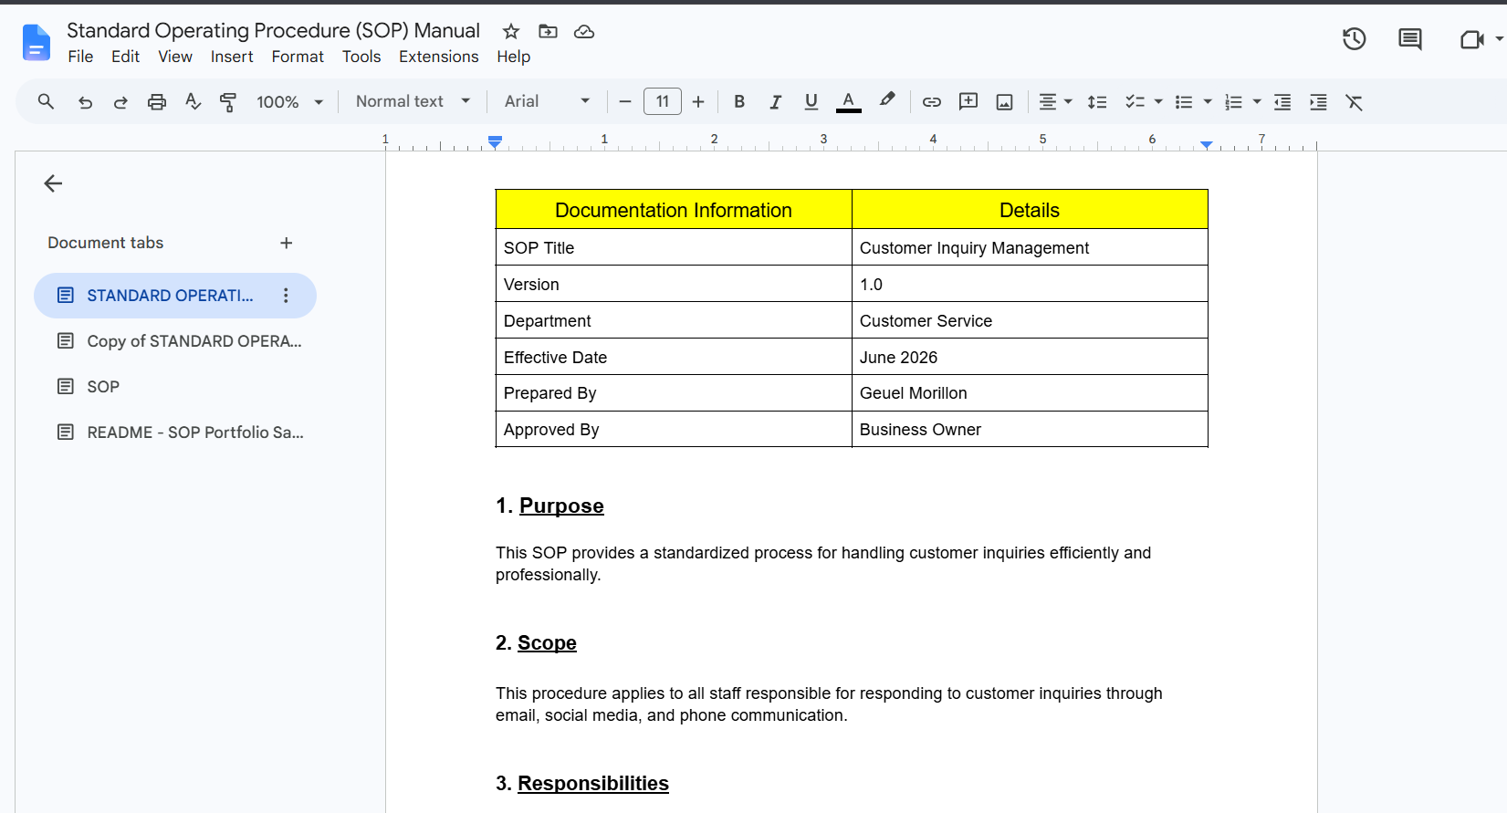Image resolution: width=1507 pixels, height=813 pixels.
Task: Open the text color picker
Action: point(849,102)
